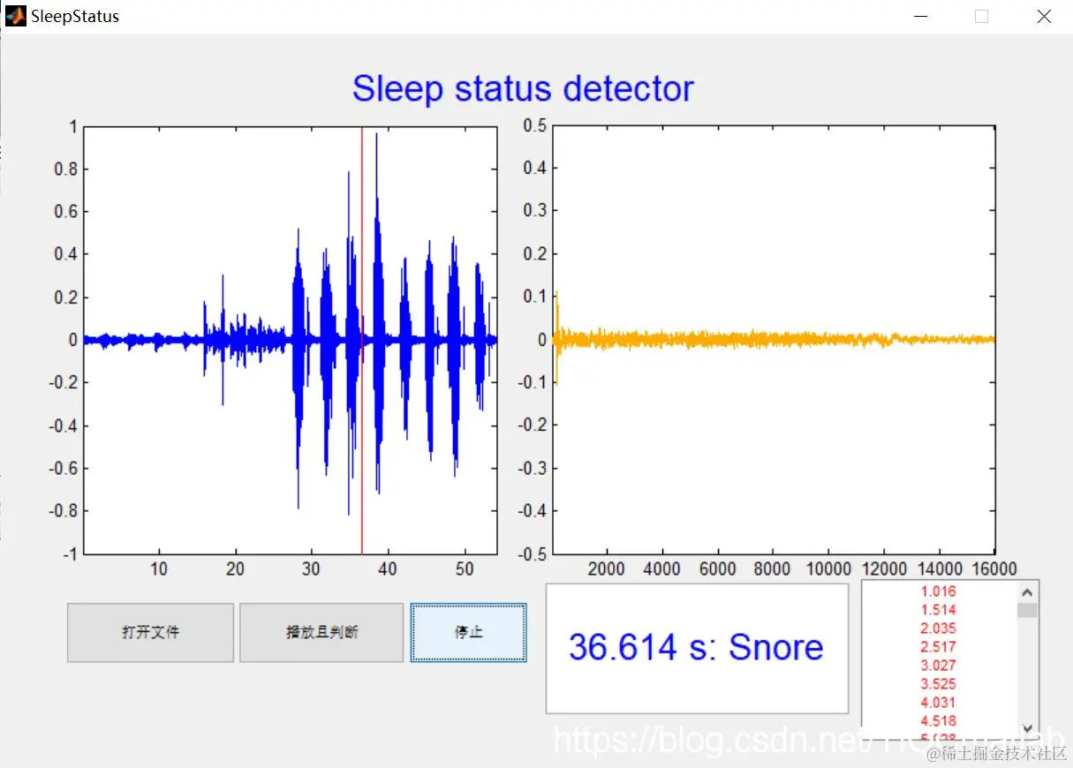Minimize the SleepStatus window

coord(920,16)
